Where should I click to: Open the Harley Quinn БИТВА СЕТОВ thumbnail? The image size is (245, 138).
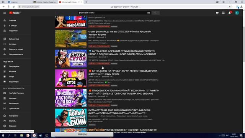point(71,78)
